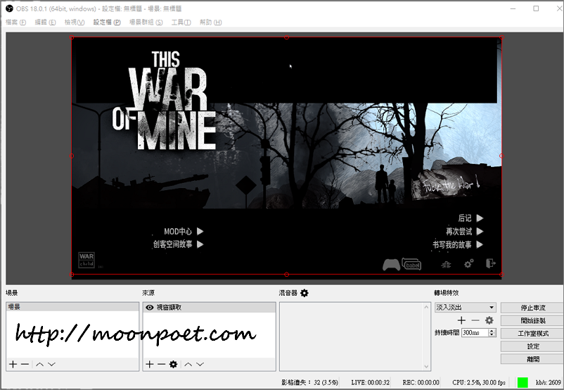This screenshot has width=564, height=390.
Task: Select the 視窗擷取 source row
Action: [x=210, y=308]
